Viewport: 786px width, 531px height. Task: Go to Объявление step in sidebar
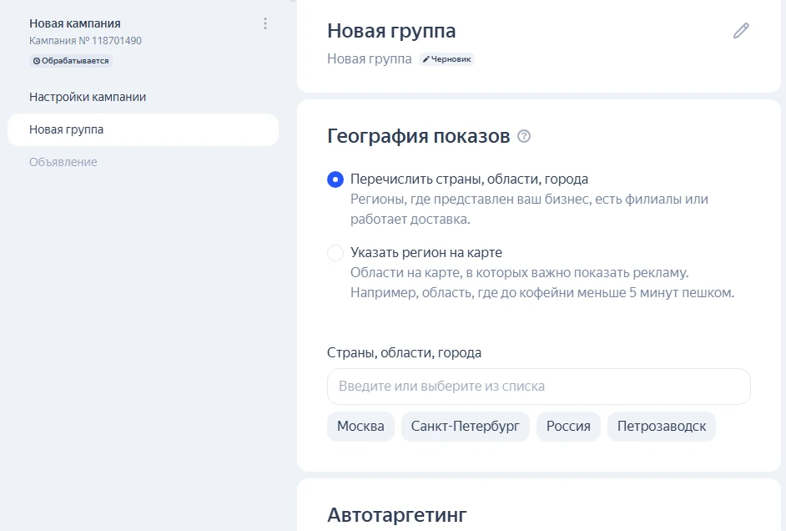[x=63, y=162]
